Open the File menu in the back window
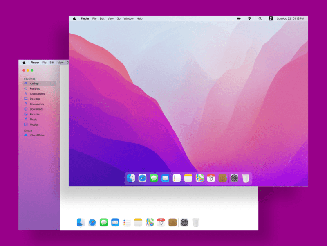Viewport: 327px width, 246px height. (x=44, y=63)
